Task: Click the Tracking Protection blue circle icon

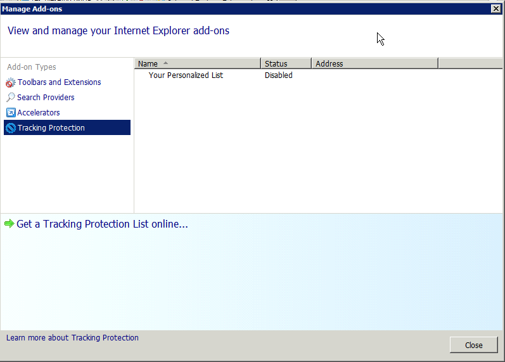Action: pos(10,128)
